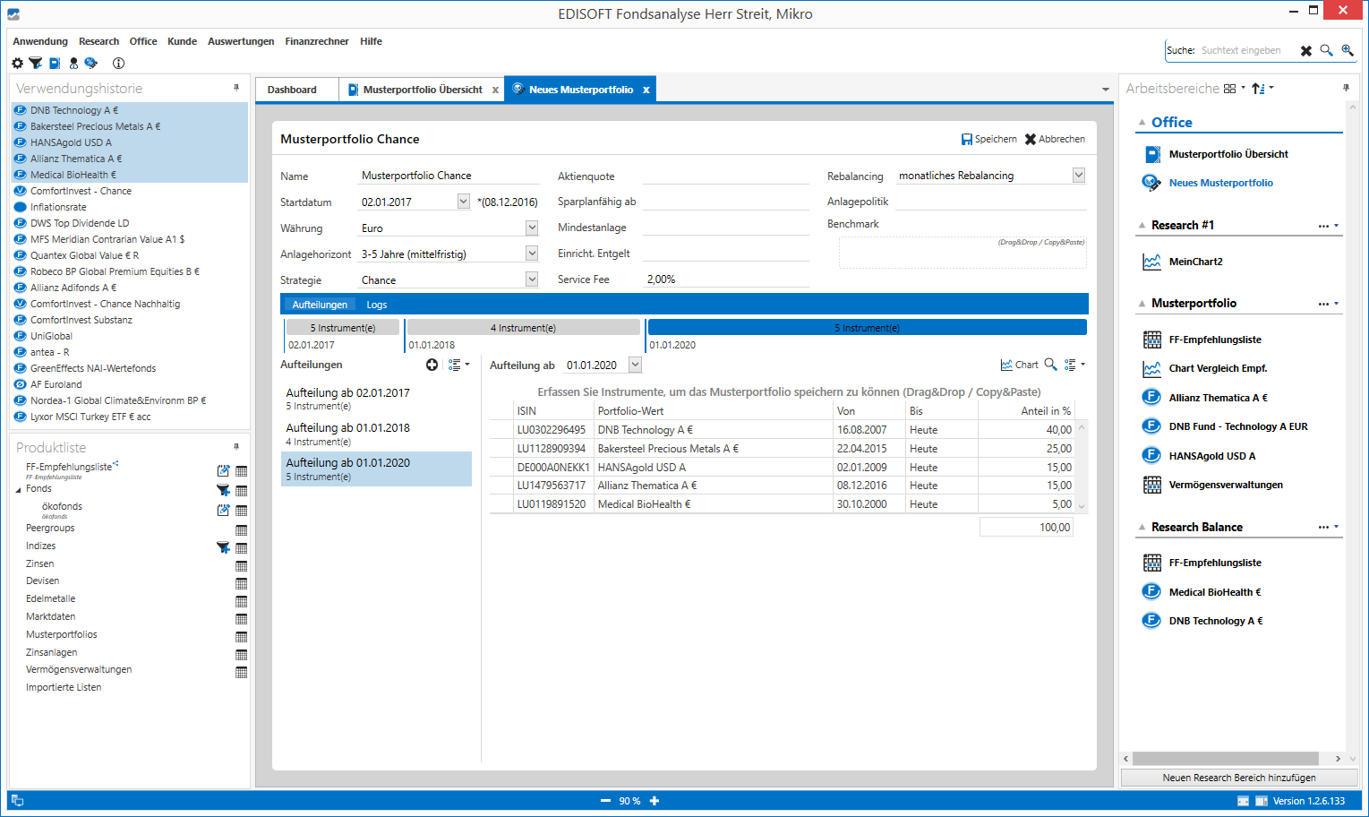
Task: Click the edit icon next to ökofonds
Action: click(223, 511)
